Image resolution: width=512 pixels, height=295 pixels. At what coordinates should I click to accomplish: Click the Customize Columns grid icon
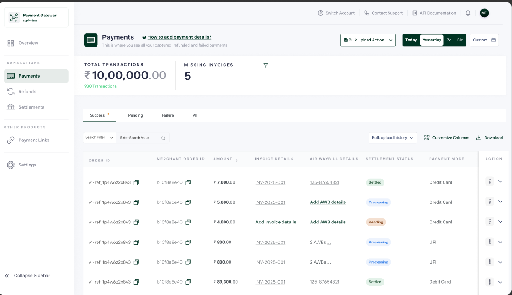click(426, 138)
